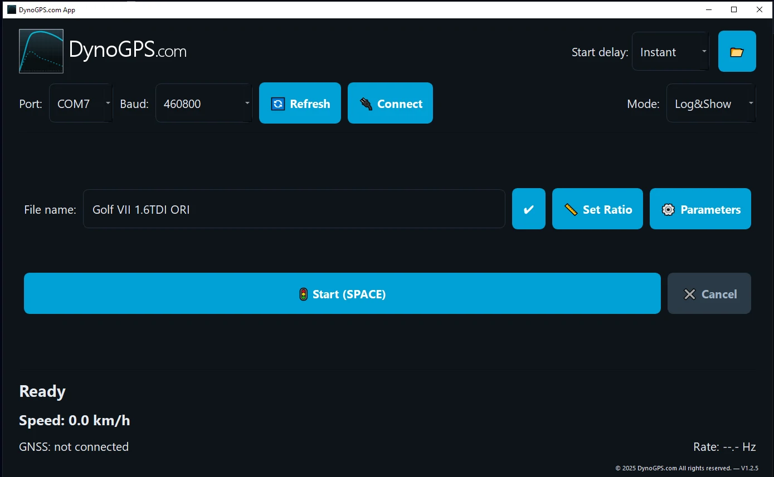Expand the Baud 460800 dropdown
774x477 pixels.
point(203,103)
